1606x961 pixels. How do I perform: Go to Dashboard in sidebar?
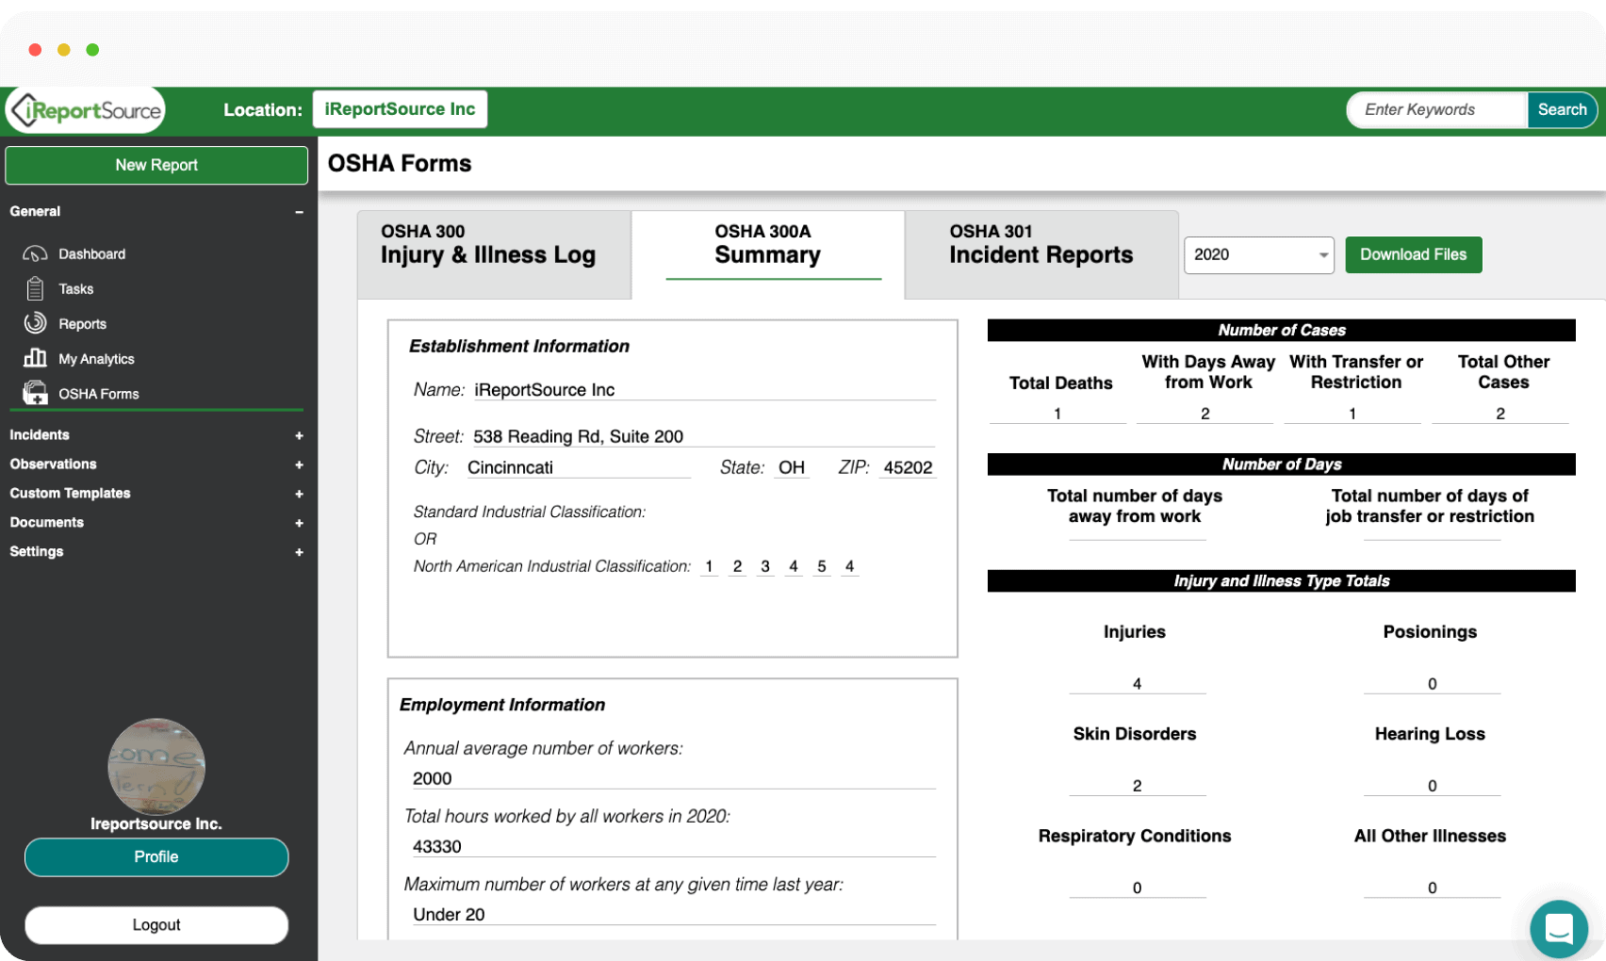(91, 254)
